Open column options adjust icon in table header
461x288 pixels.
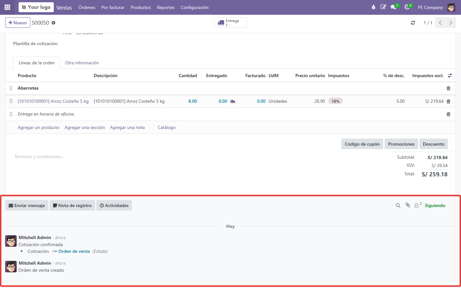pos(450,76)
